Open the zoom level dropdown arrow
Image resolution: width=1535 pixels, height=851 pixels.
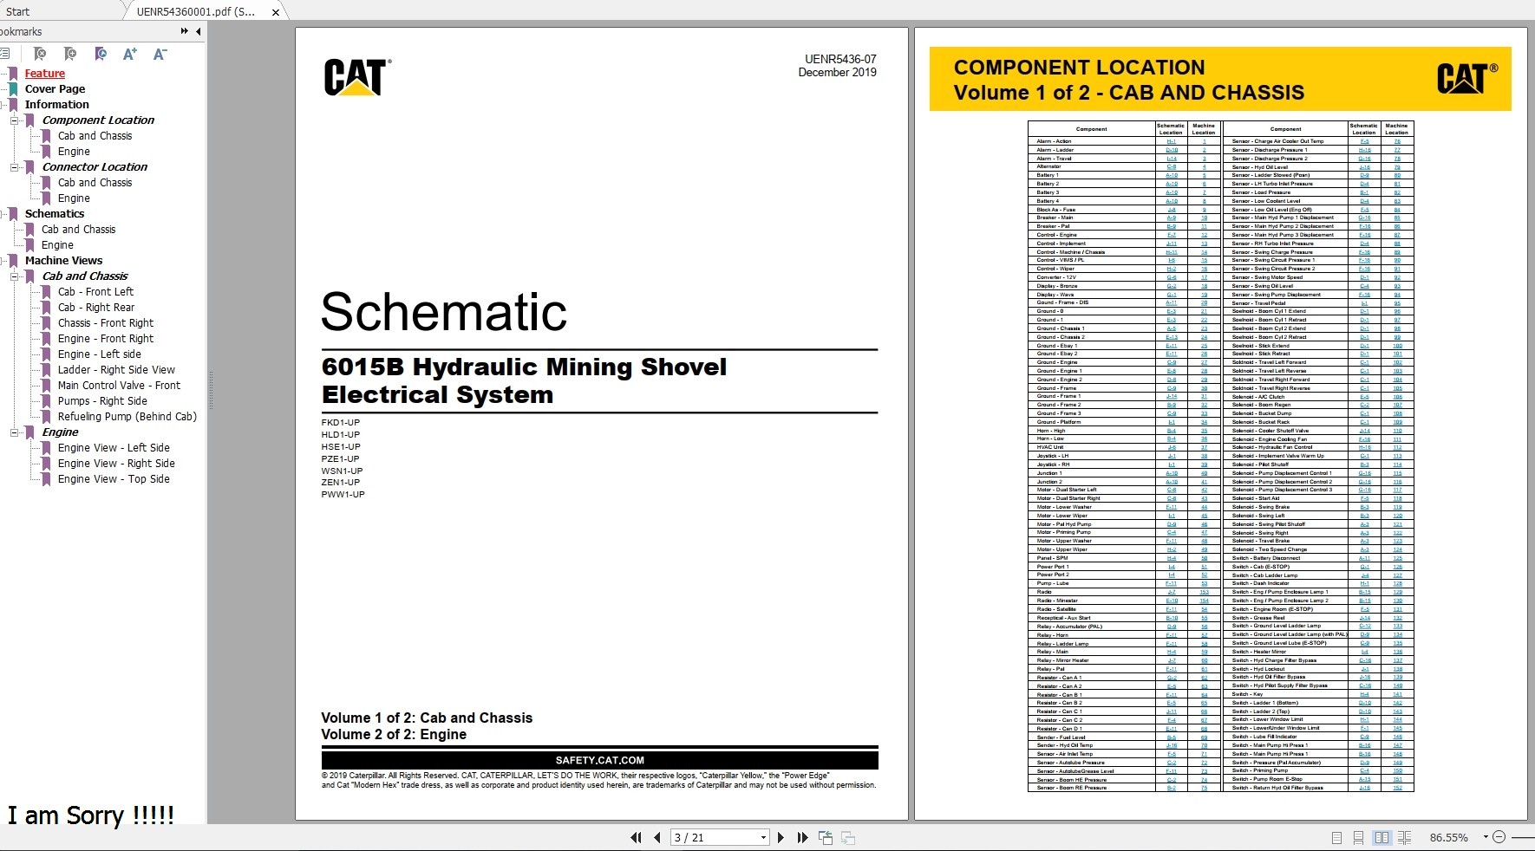1486,837
